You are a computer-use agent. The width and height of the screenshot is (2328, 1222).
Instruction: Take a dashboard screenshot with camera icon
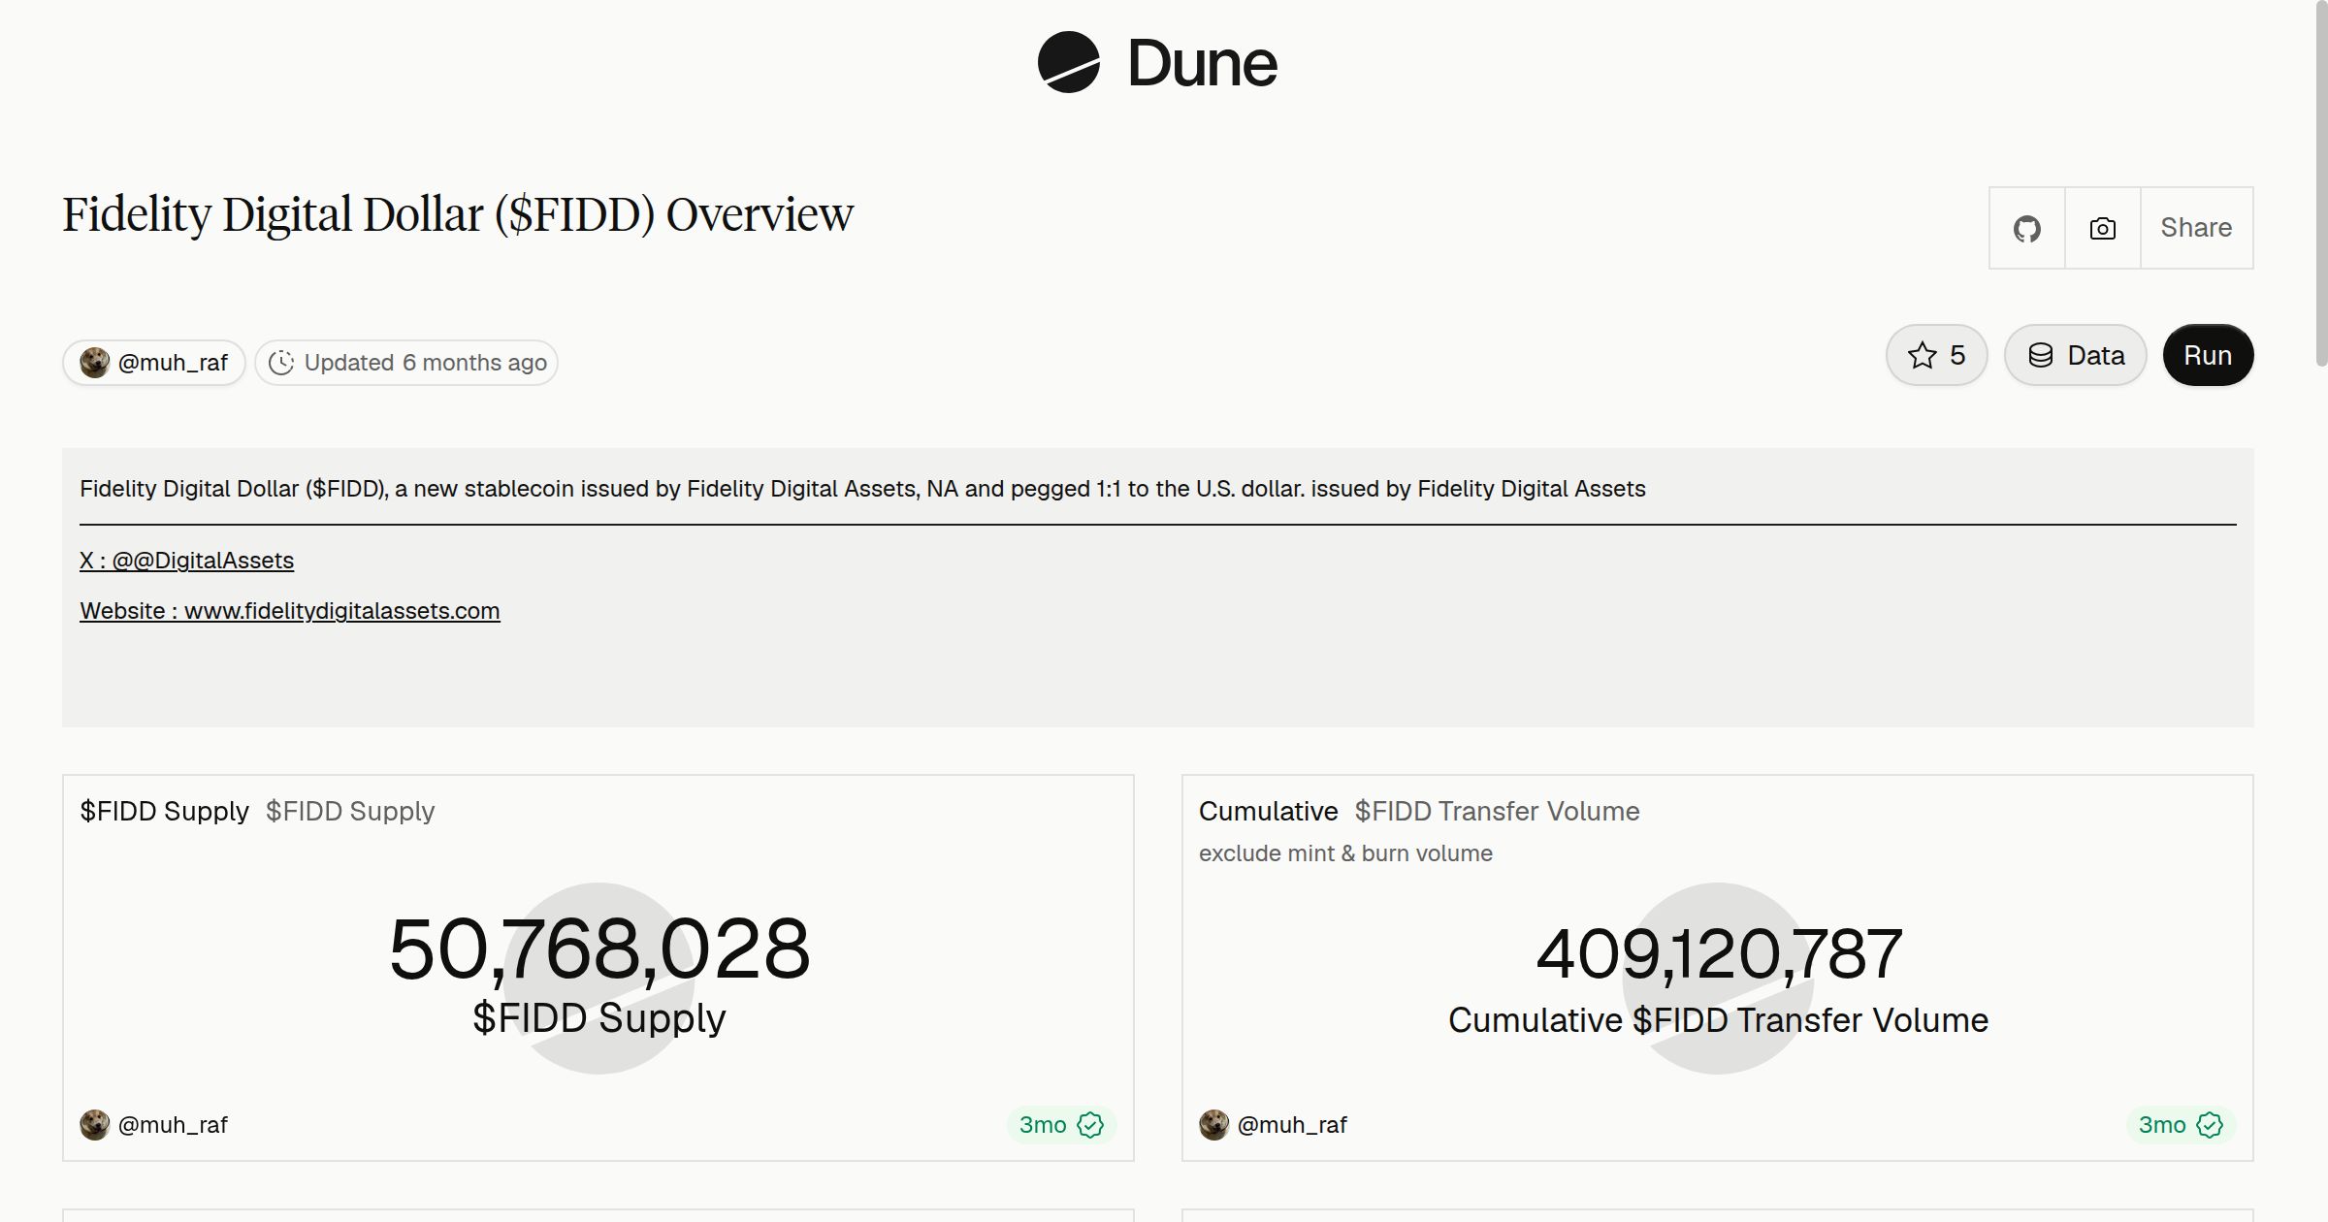pyautogui.click(x=2102, y=228)
